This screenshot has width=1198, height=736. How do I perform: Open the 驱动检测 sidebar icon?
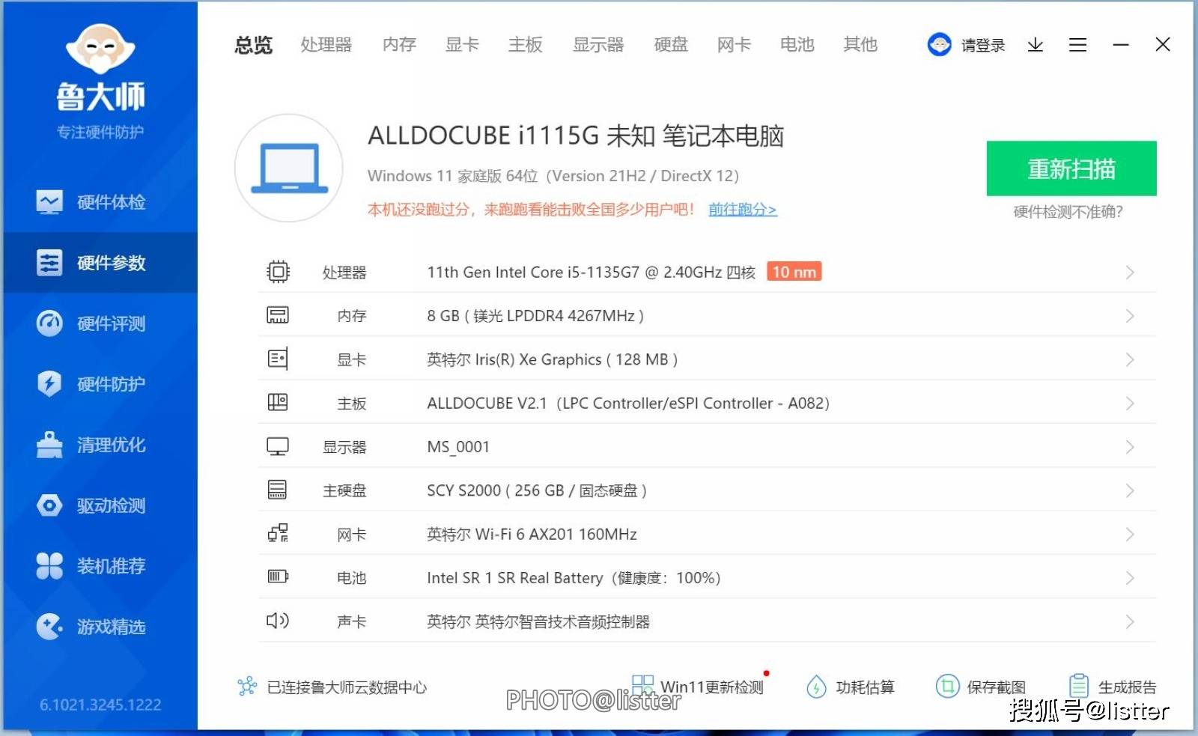click(x=49, y=505)
